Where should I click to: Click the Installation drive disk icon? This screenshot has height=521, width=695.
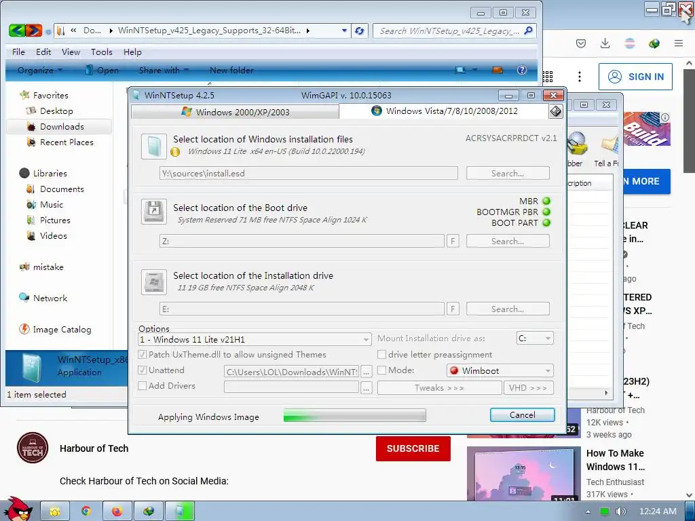click(154, 282)
